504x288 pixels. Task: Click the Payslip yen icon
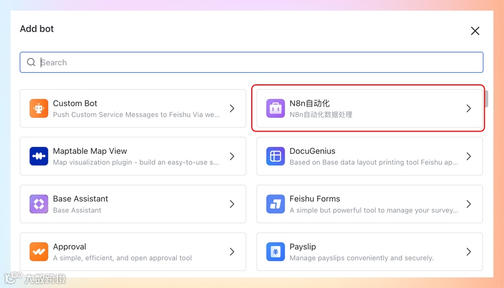pos(275,251)
